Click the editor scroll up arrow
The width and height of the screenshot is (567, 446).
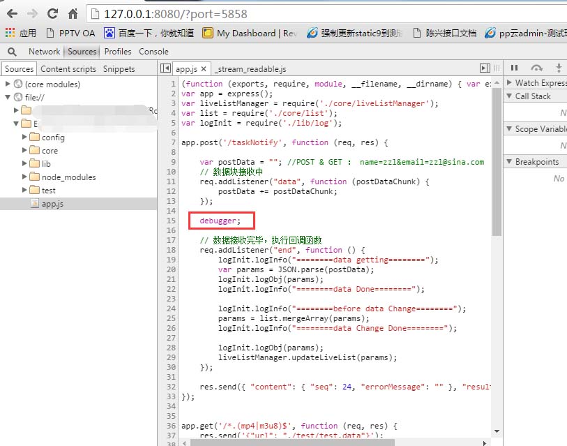[x=497, y=83]
